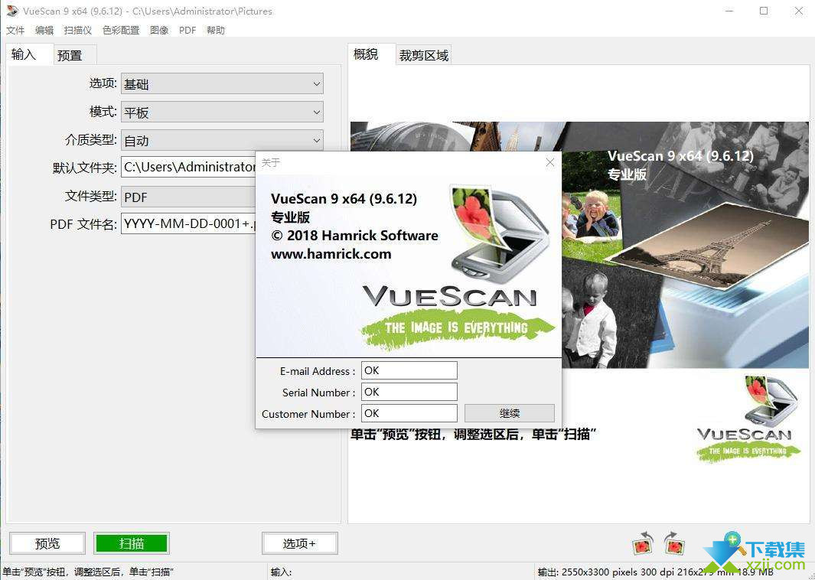Viewport: 815px width, 580px height.
Task: Click the 继续 button in About dialog
Action: point(510,413)
